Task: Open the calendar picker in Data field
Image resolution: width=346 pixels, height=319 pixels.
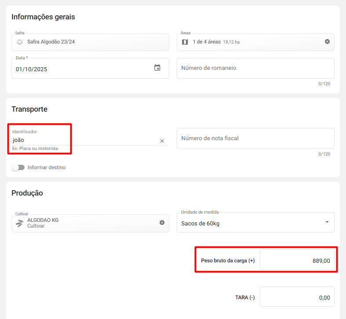Action: pos(157,68)
